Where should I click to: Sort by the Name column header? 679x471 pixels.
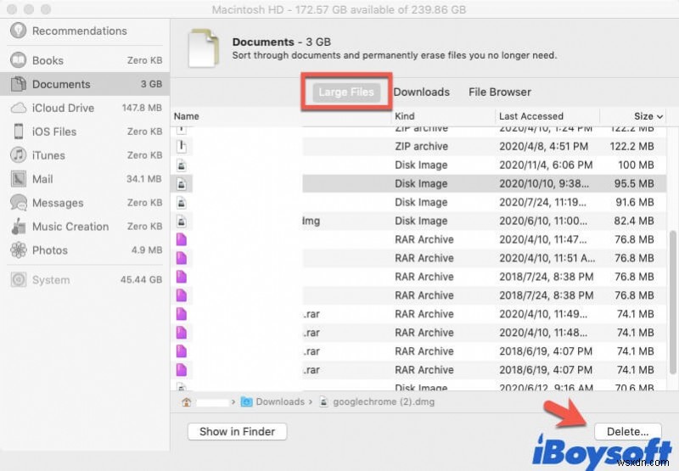[x=186, y=116]
